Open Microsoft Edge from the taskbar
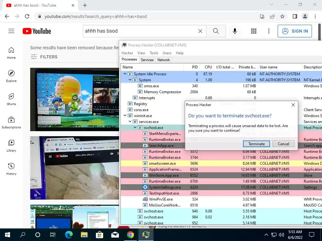This screenshot has height=241, width=322. click(x=69, y=235)
